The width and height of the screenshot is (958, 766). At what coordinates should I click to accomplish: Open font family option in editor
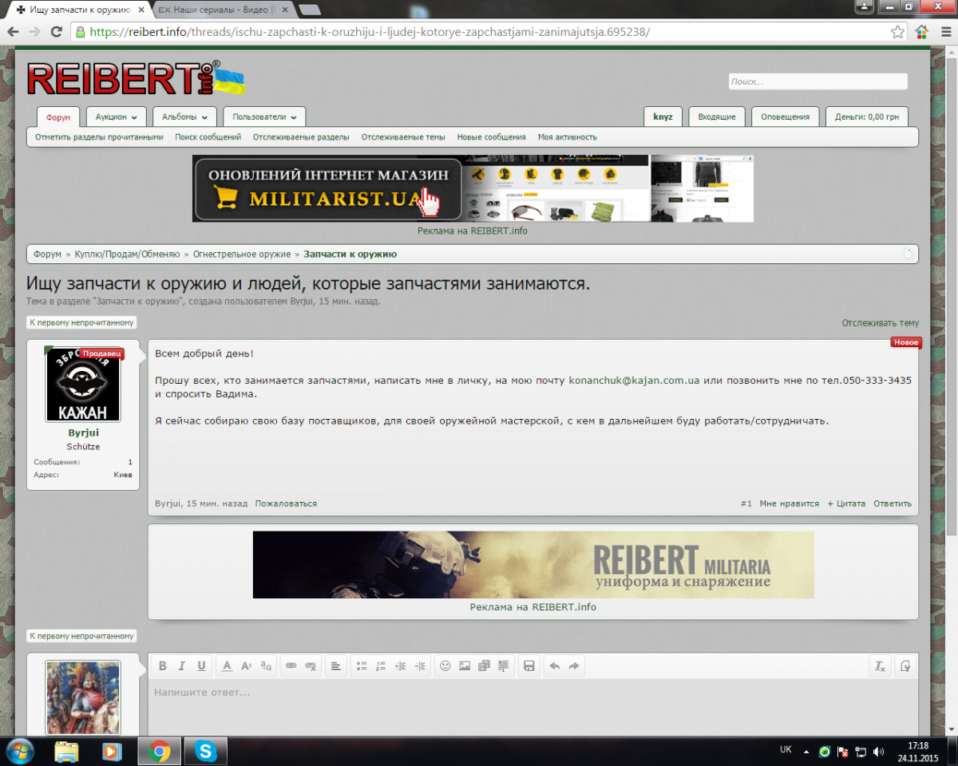tap(266, 665)
